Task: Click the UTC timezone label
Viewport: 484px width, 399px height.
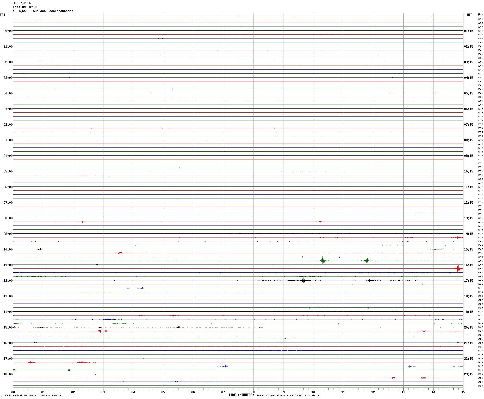Action: (x=469, y=15)
